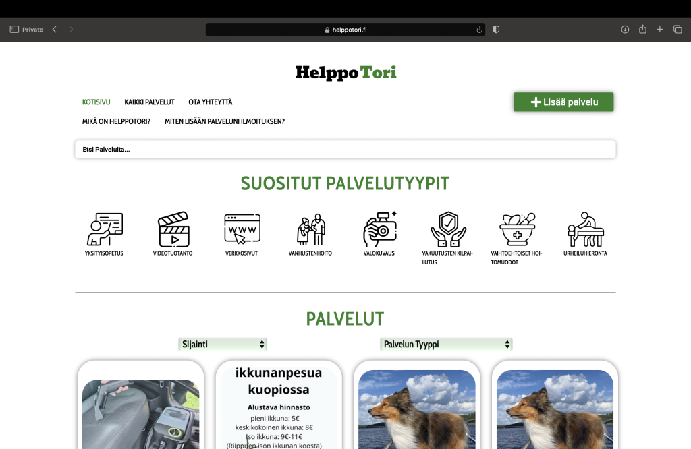
Task: Open Mikä on Helppotori? link
Action: [x=116, y=121]
